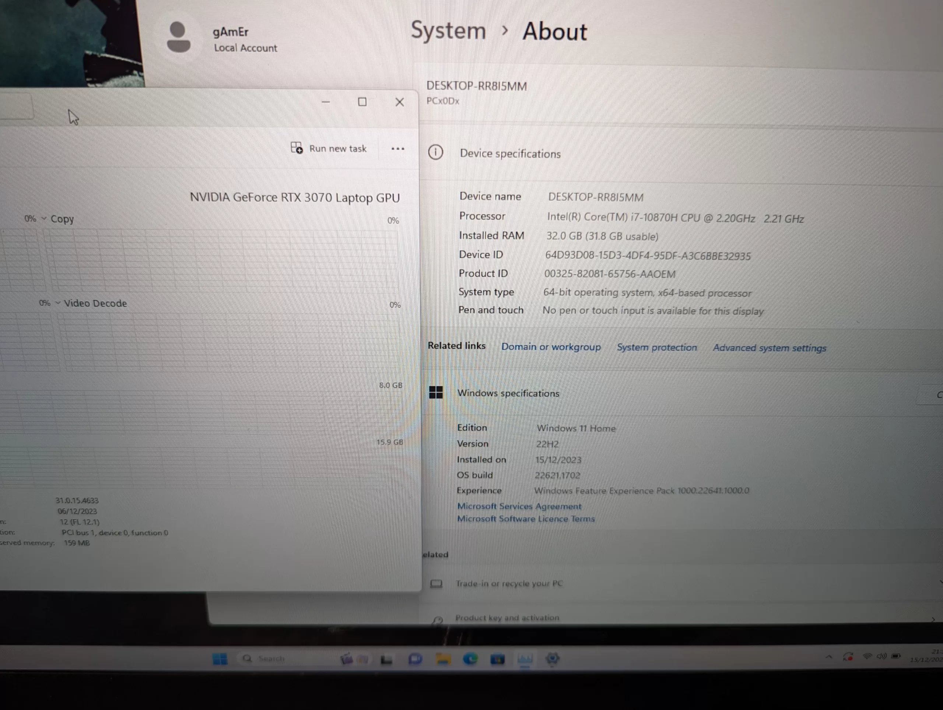Click the Wi-Fi icon in the system tray
Viewport: 943px width, 710px height.
867,656
